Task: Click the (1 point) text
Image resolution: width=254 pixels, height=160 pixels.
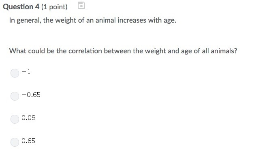Action: point(54,7)
